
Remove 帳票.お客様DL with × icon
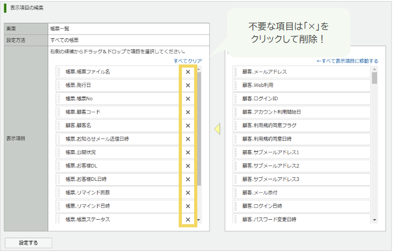tap(188, 166)
